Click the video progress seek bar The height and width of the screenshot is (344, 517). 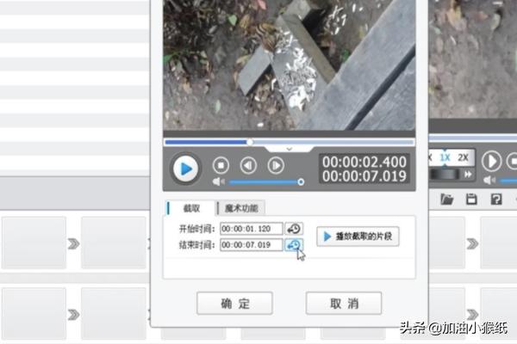(x=290, y=142)
